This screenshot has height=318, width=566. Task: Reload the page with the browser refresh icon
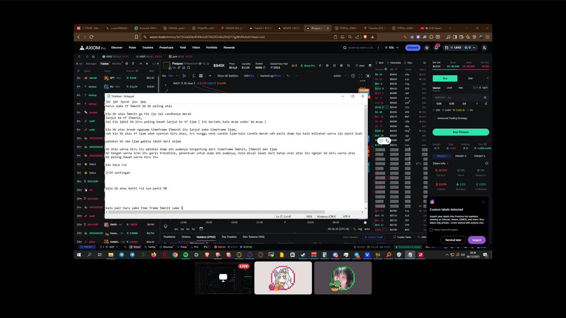click(92, 37)
